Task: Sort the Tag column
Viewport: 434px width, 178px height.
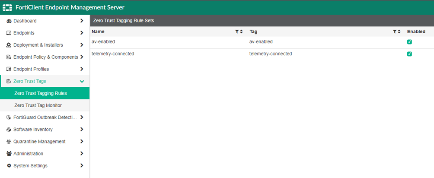Action: pos(399,32)
